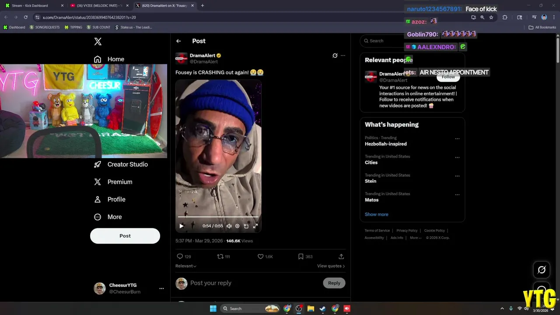The height and width of the screenshot is (315, 560).
Task: Open the SONGREQUESTS bookmark
Action: pos(45,27)
